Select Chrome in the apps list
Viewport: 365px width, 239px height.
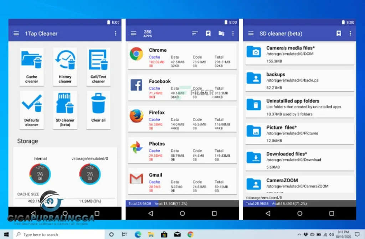pyautogui.click(x=182, y=56)
